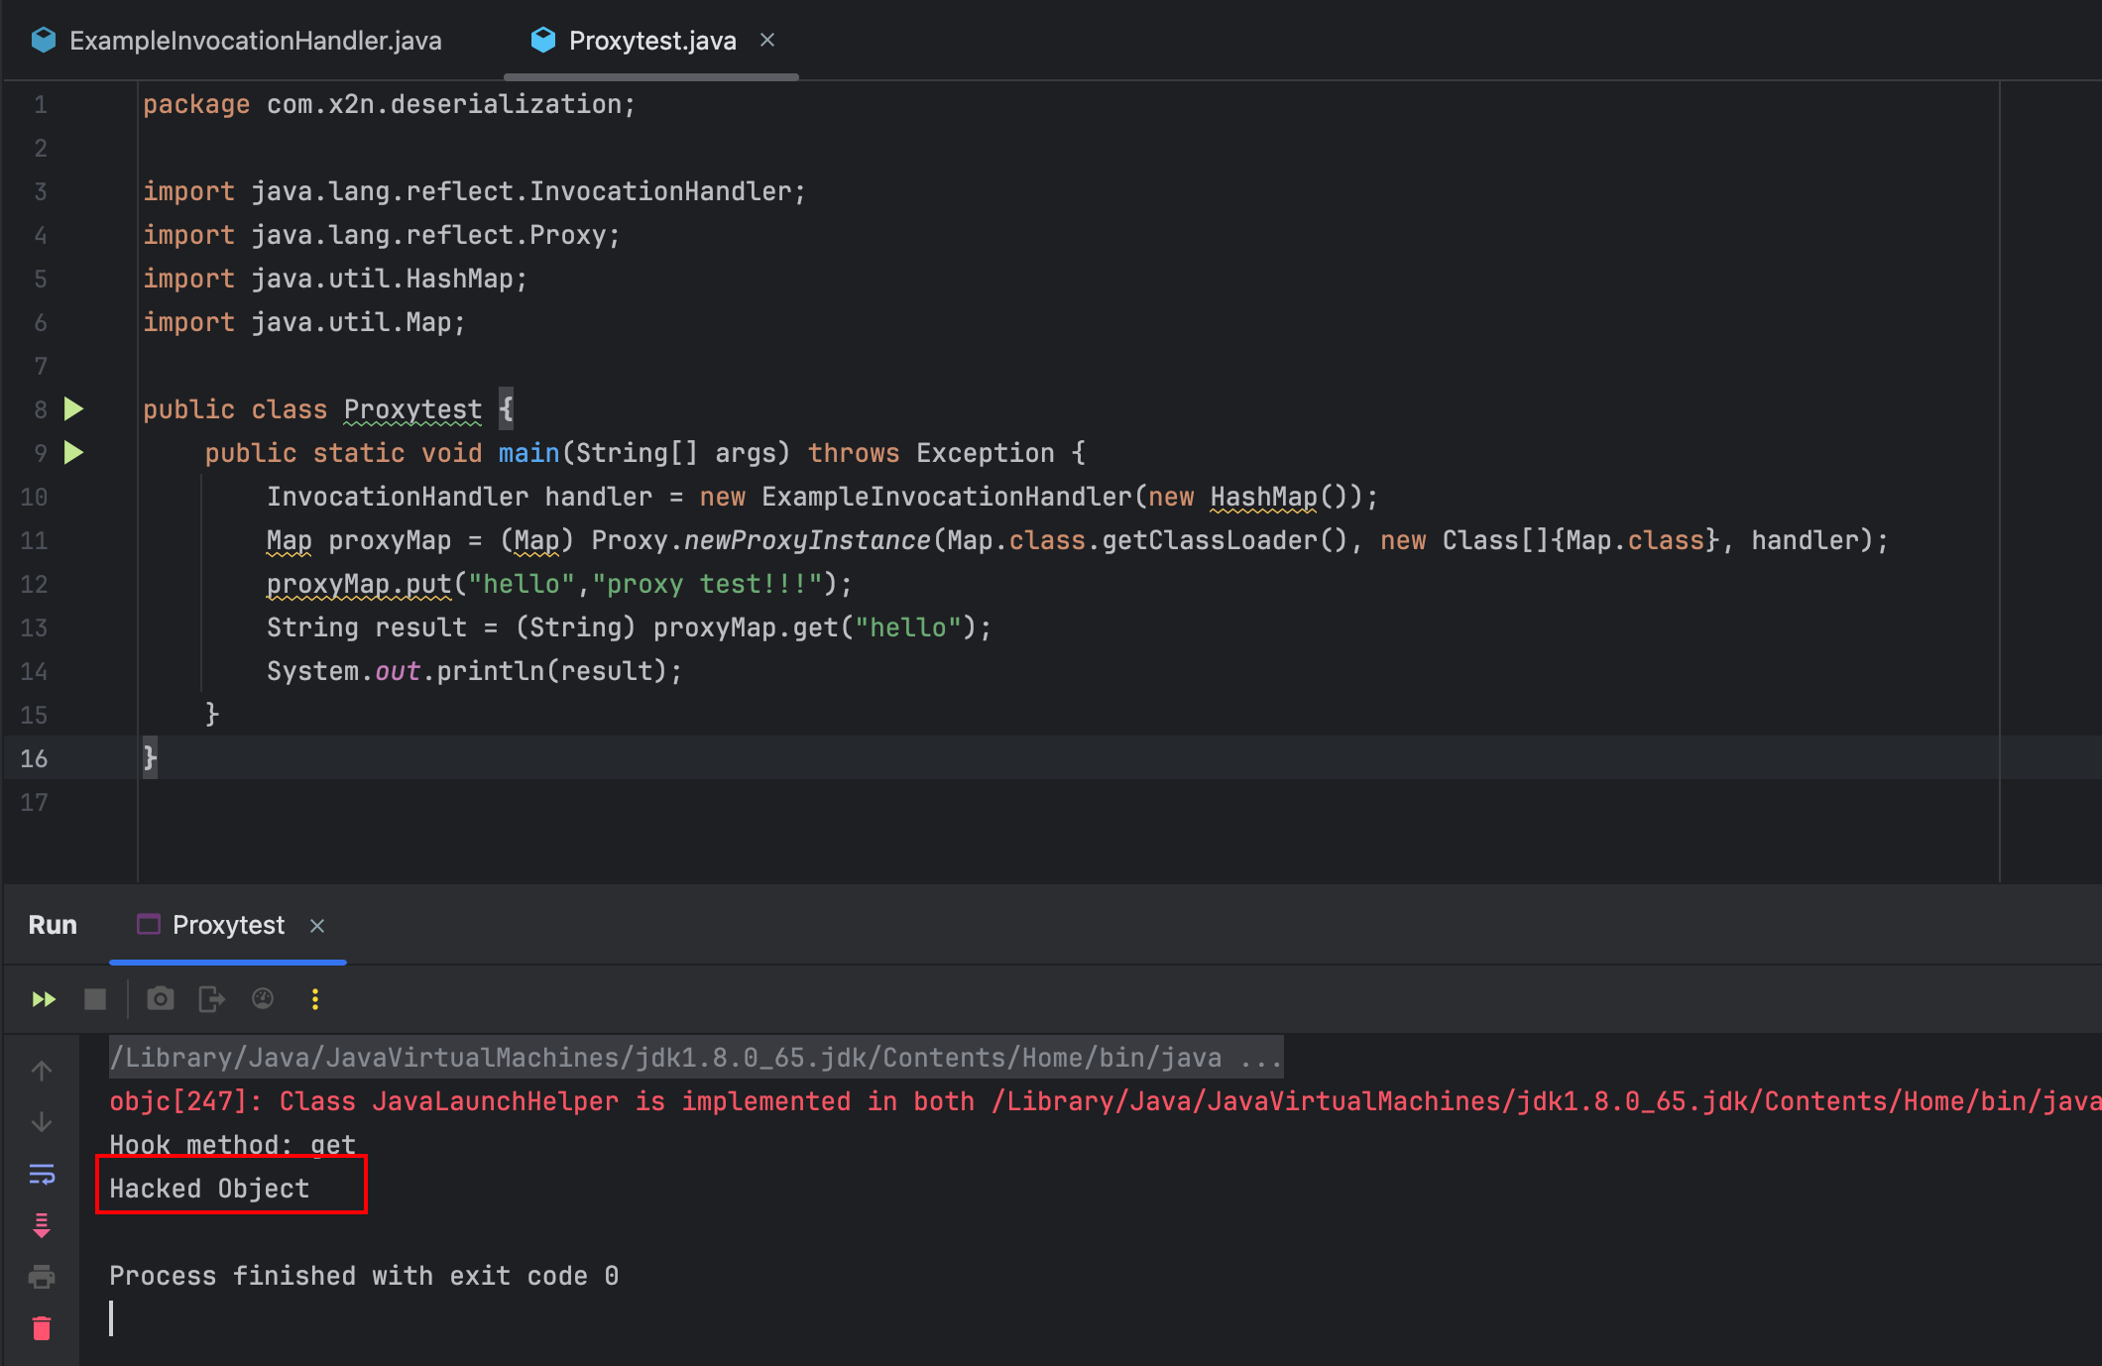
Task: Click line number 10 in gutter
Action: pyautogui.click(x=34, y=497)
